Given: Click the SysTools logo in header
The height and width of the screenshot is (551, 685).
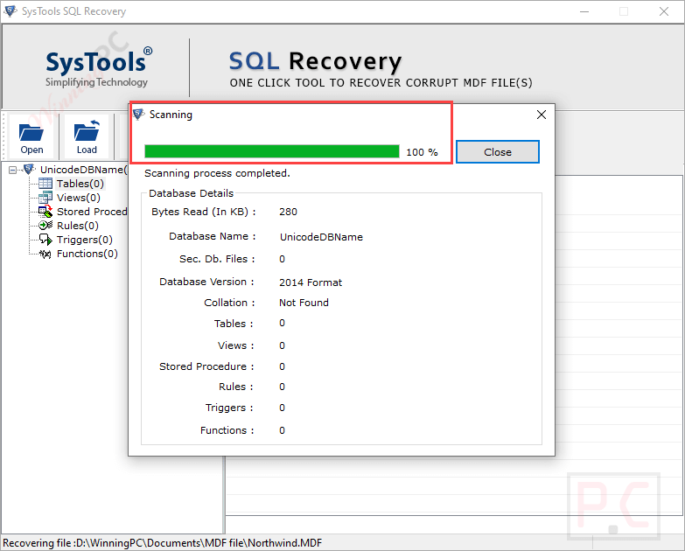Looking at the screenshot, I should 99,66.
